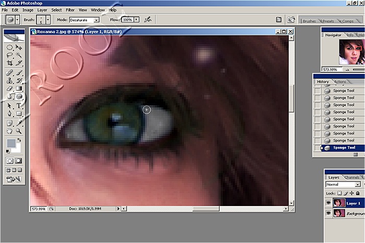Jump to ImageReady button
Image resolution: width=365 pixels, height=243 pixels.
point(14,179)
